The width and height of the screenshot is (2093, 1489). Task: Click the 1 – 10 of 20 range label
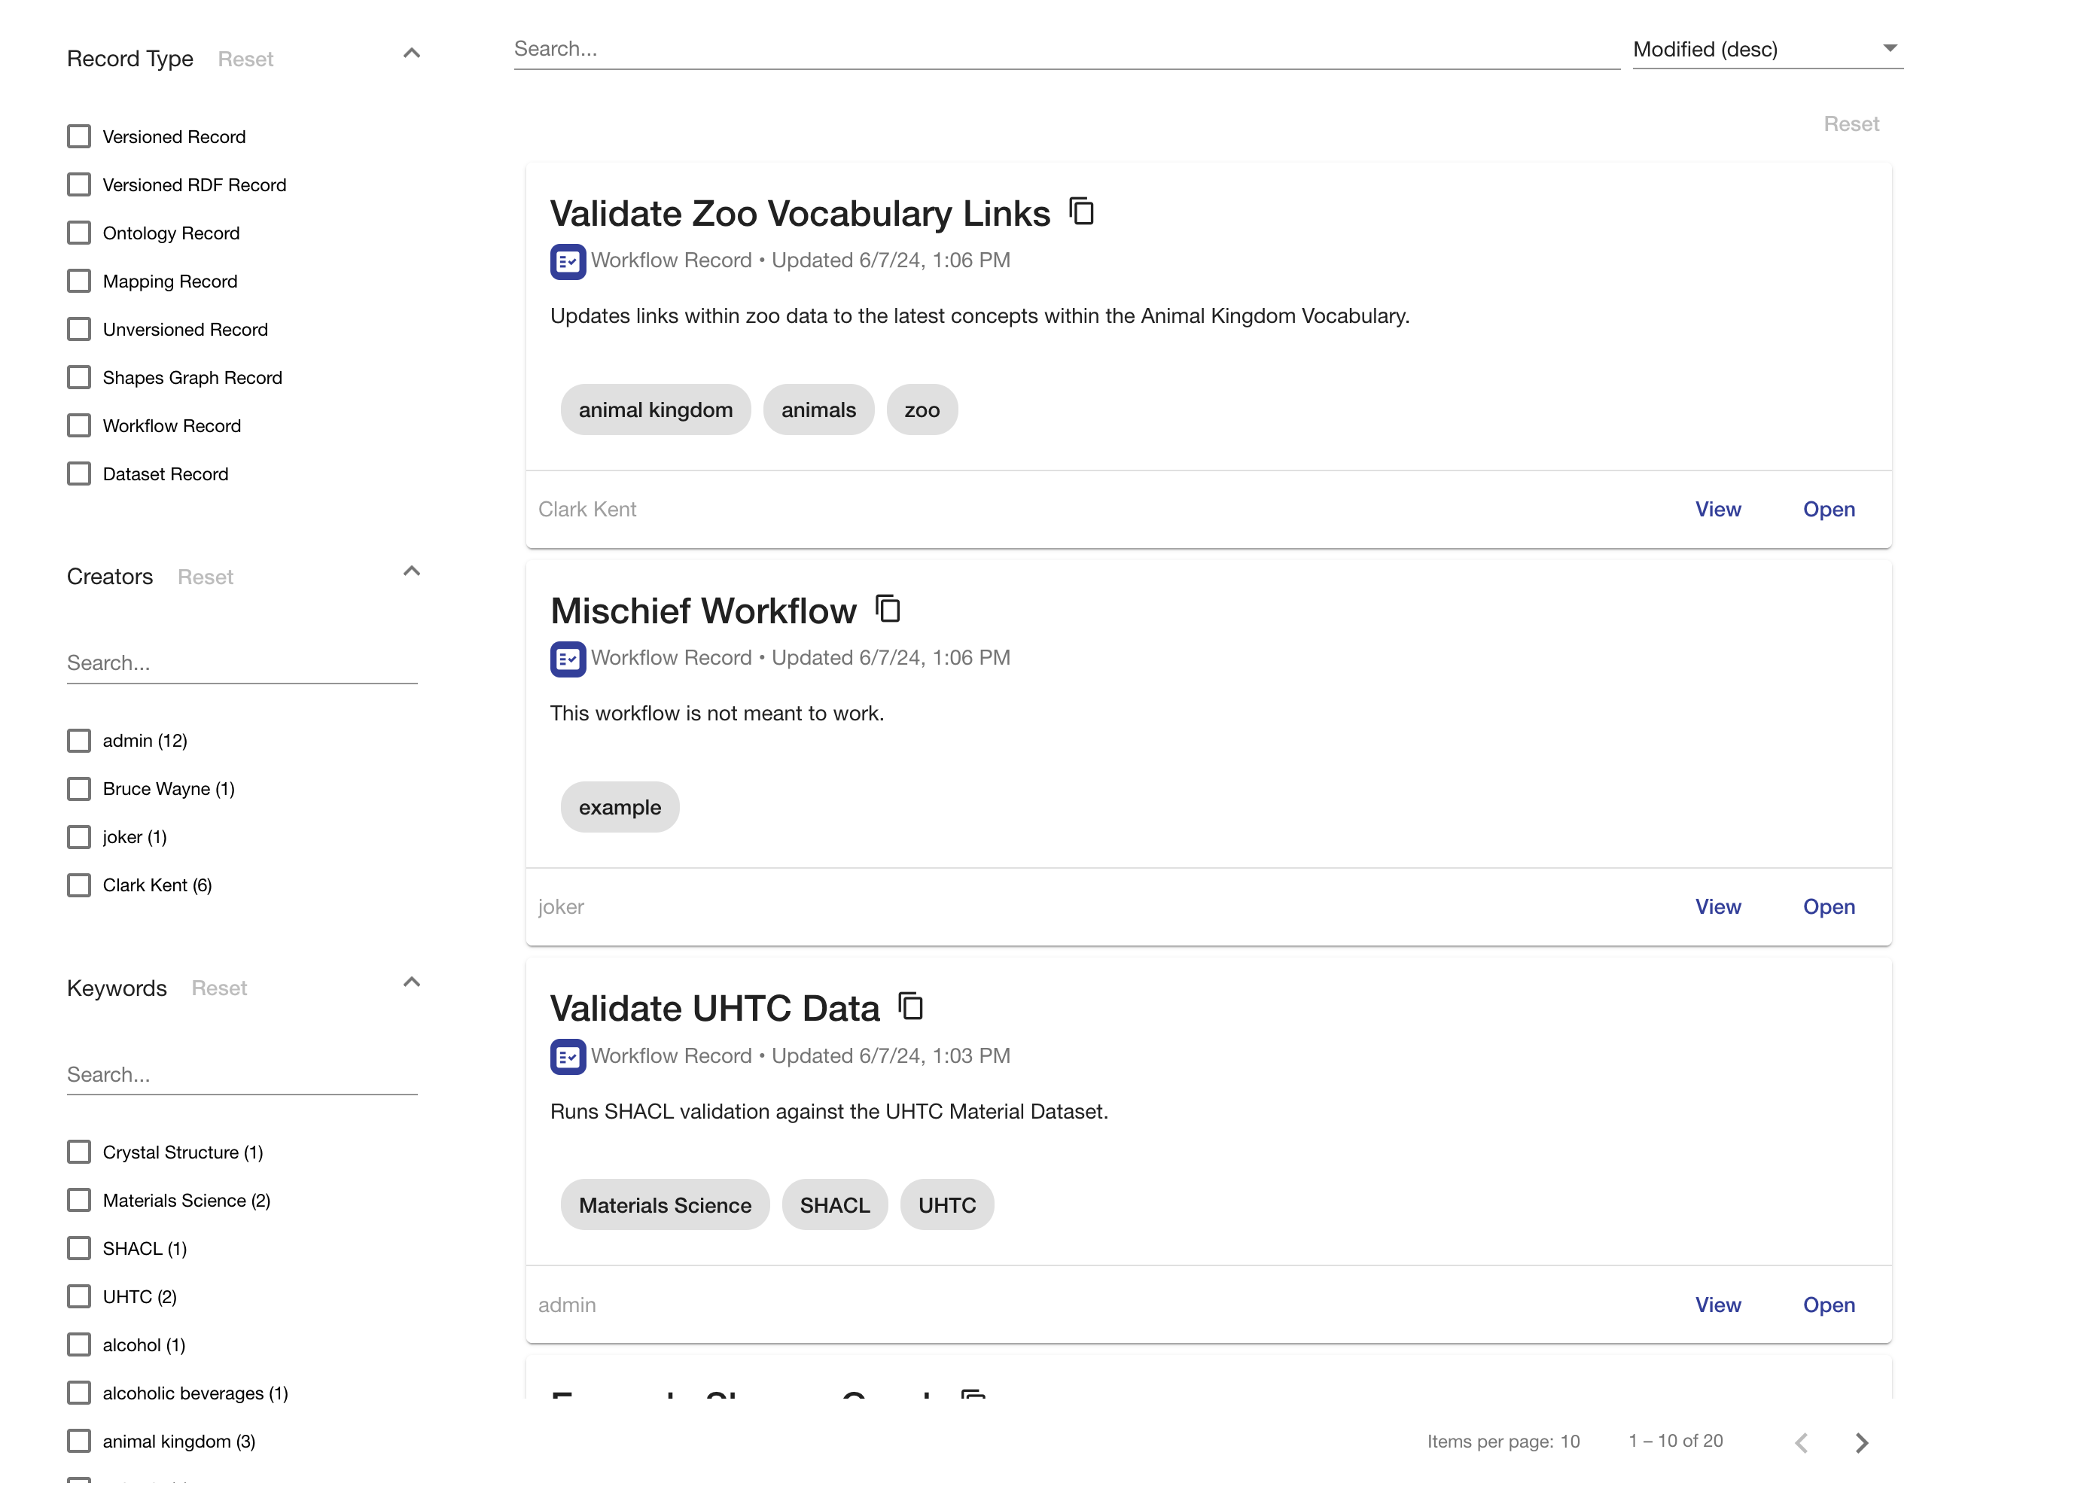[x=1675, y=1442]
